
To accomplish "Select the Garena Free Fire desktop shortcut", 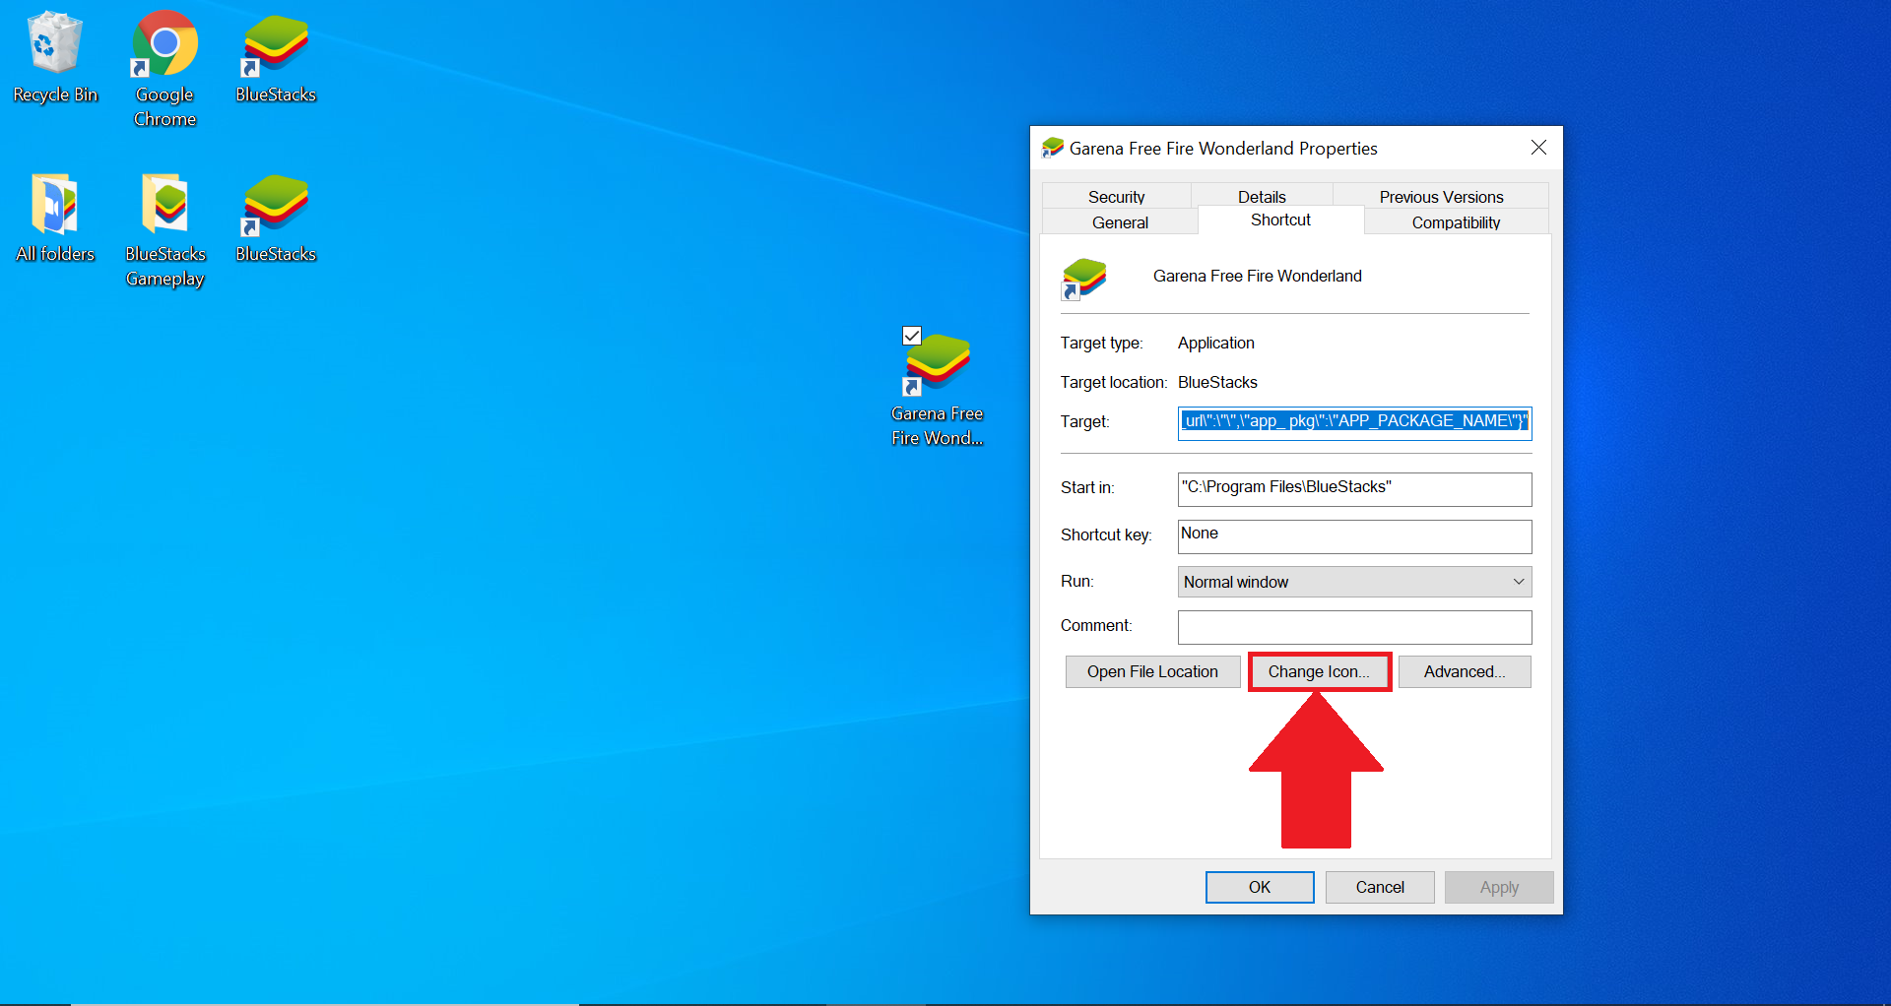I will click(x=938, y=389).
